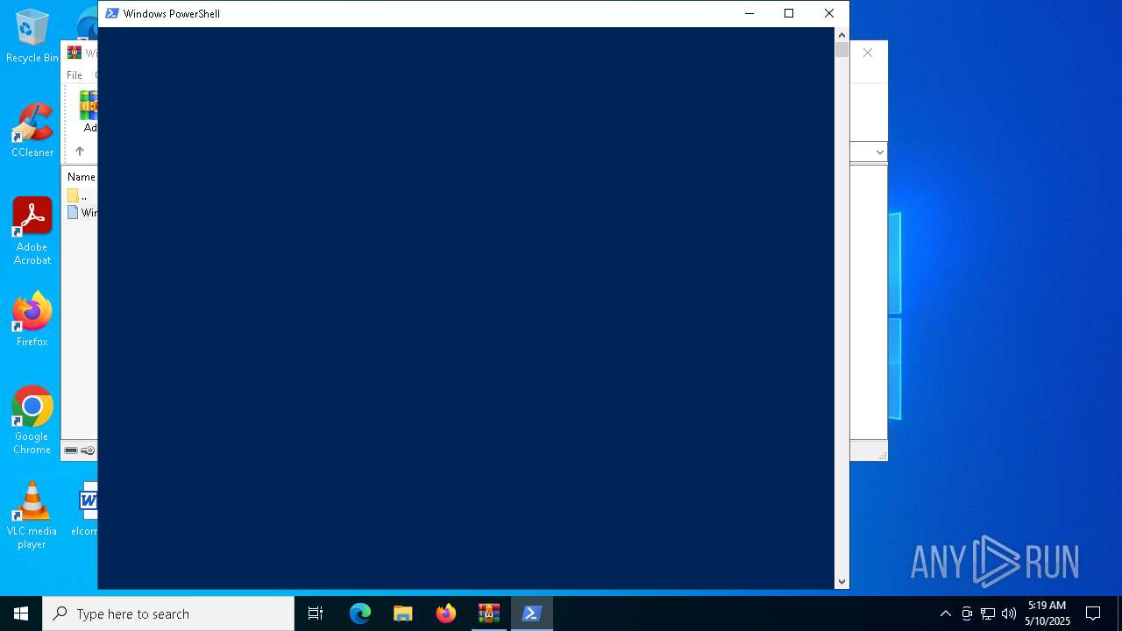Viewport: 1122px width, 631px height.
Task: Open Task View on the taskbar
Action: [316, 613]
